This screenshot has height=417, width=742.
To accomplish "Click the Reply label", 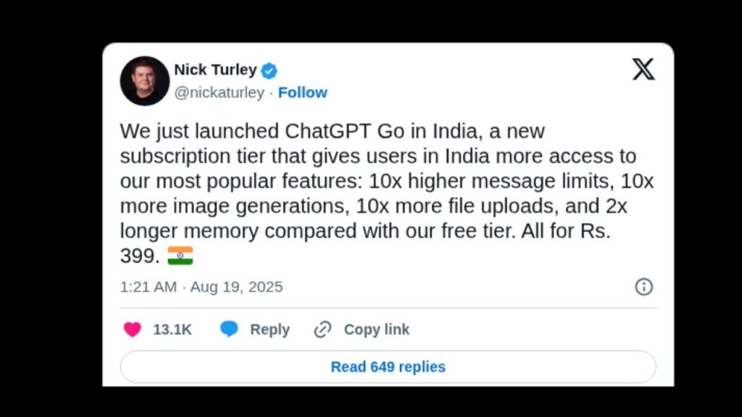I will tap(270, 329).
